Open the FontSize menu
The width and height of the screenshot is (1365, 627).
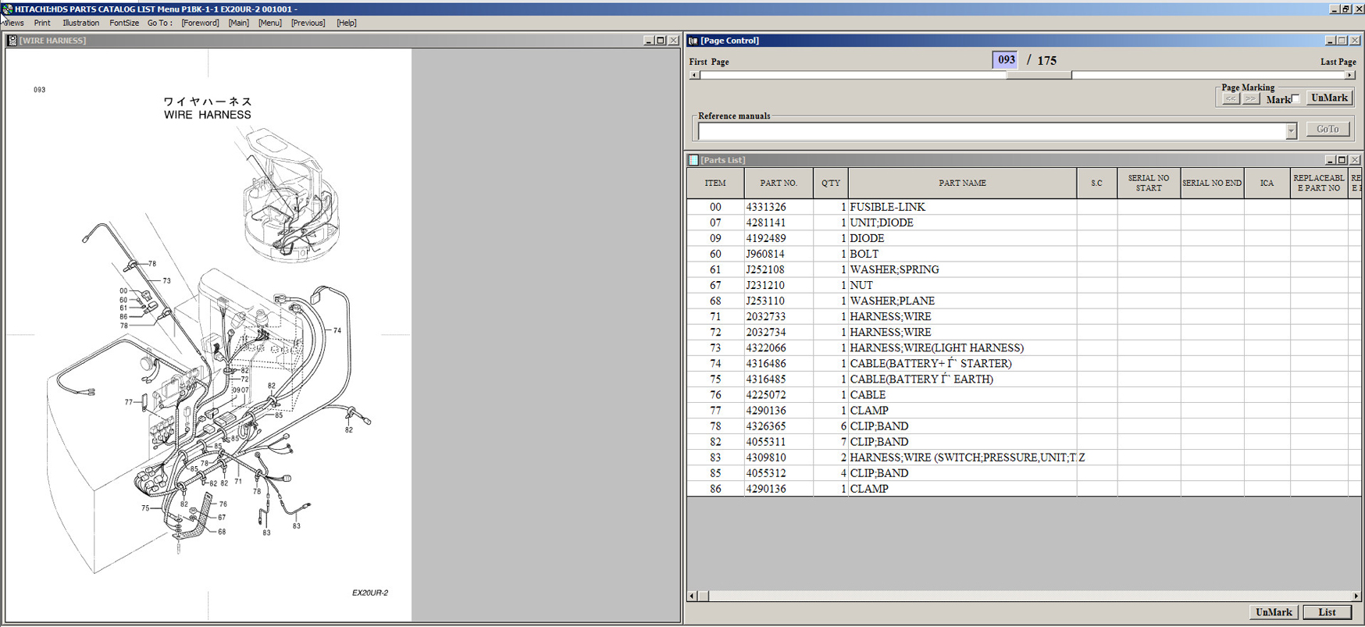tap(124, 23)
